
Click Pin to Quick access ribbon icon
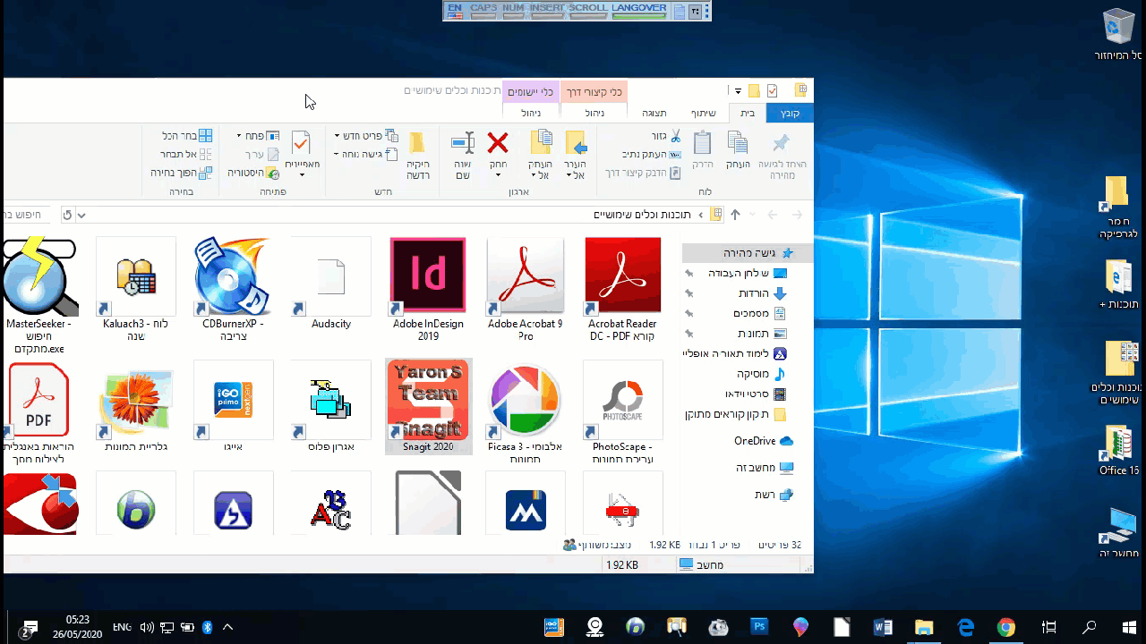click(781, 143)
